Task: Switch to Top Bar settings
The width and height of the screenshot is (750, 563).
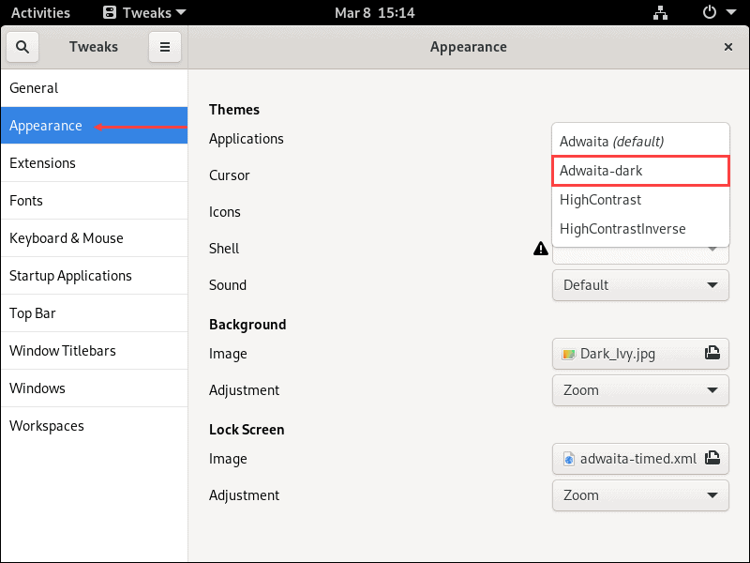Action: (x=95, y=313)
